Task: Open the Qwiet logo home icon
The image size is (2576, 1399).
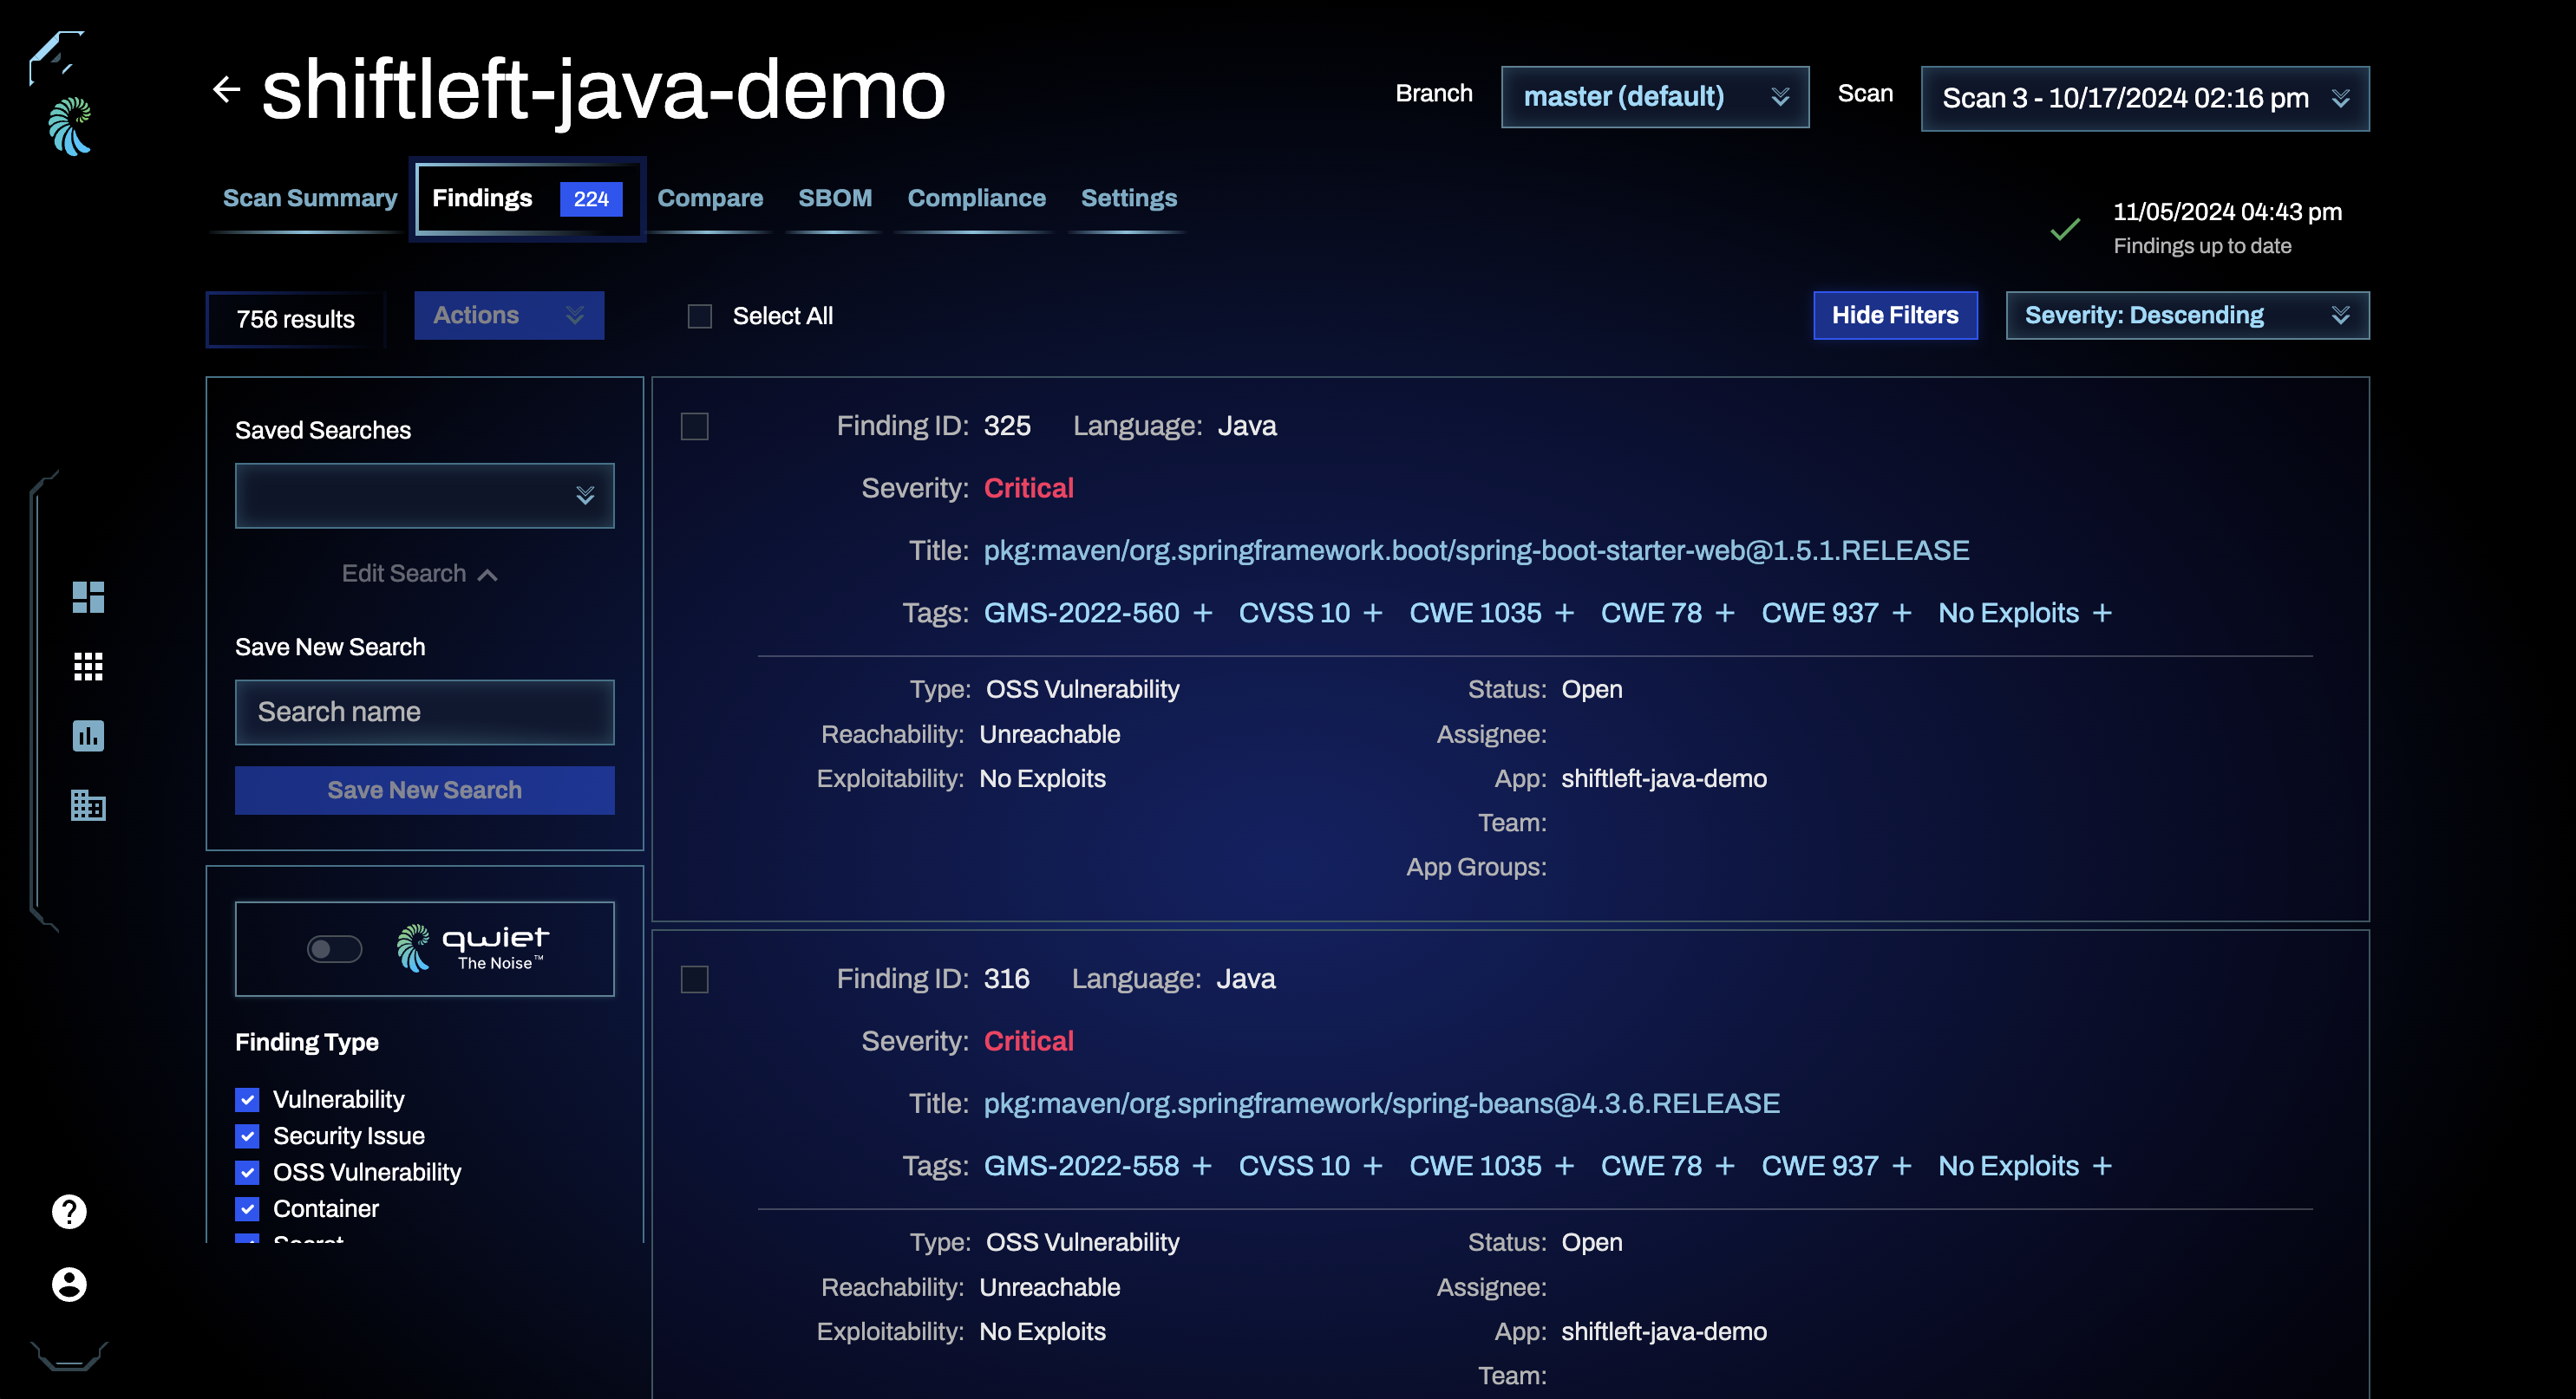Action: click(x=70, y=126)
